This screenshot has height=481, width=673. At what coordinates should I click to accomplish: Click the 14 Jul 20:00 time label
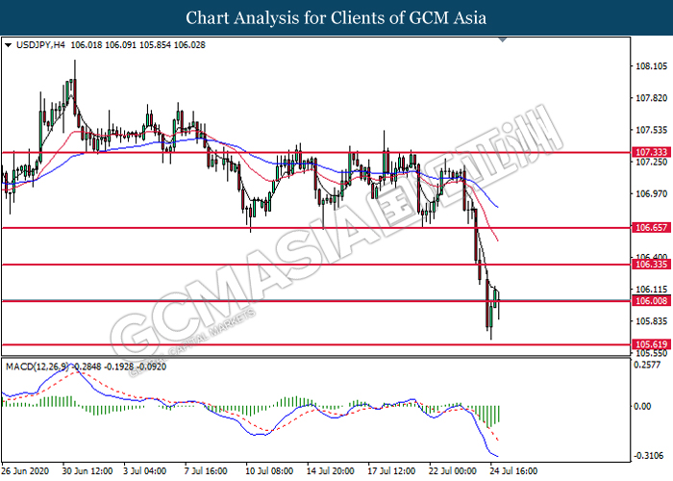click(x=331, y=471)
